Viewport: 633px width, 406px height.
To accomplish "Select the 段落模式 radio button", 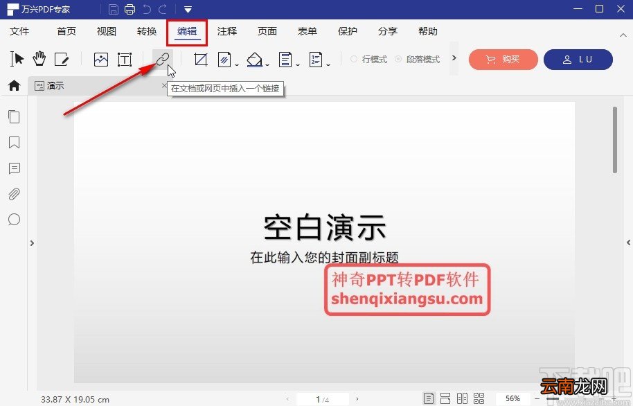I will coord(398,59).
